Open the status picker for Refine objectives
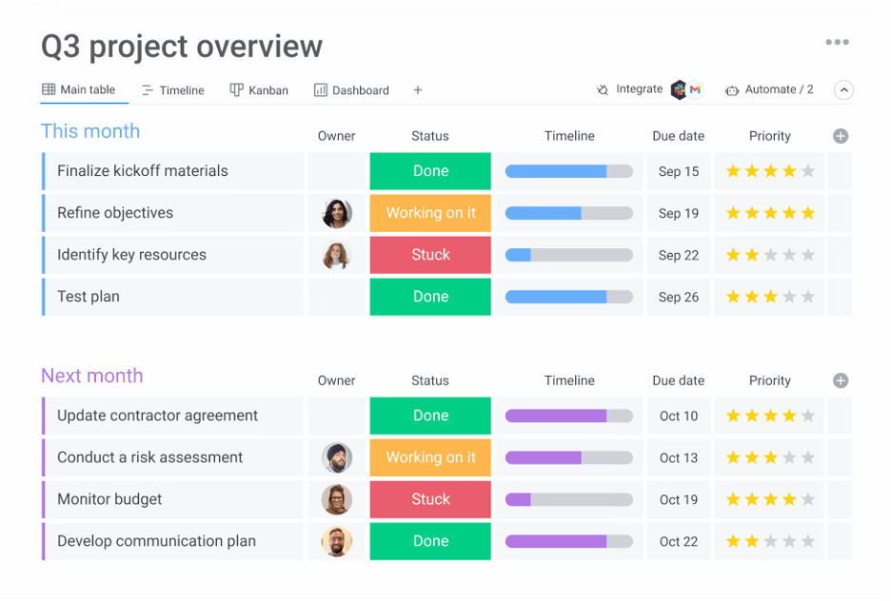This screenshot has width=891, height=601. pos(430,213)
